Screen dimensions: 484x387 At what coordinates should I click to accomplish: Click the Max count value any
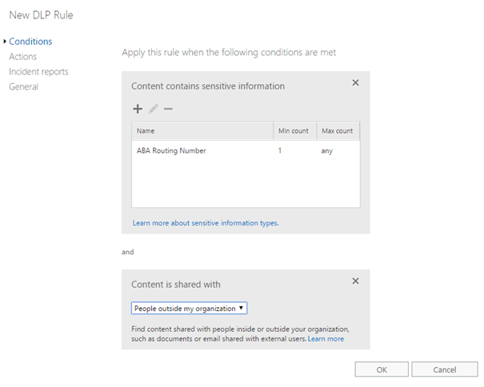(328, 150)
